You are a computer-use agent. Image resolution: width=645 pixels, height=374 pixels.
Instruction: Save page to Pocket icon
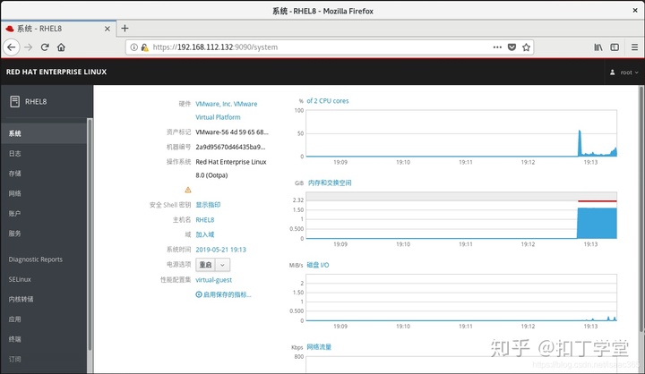(512, 47)
